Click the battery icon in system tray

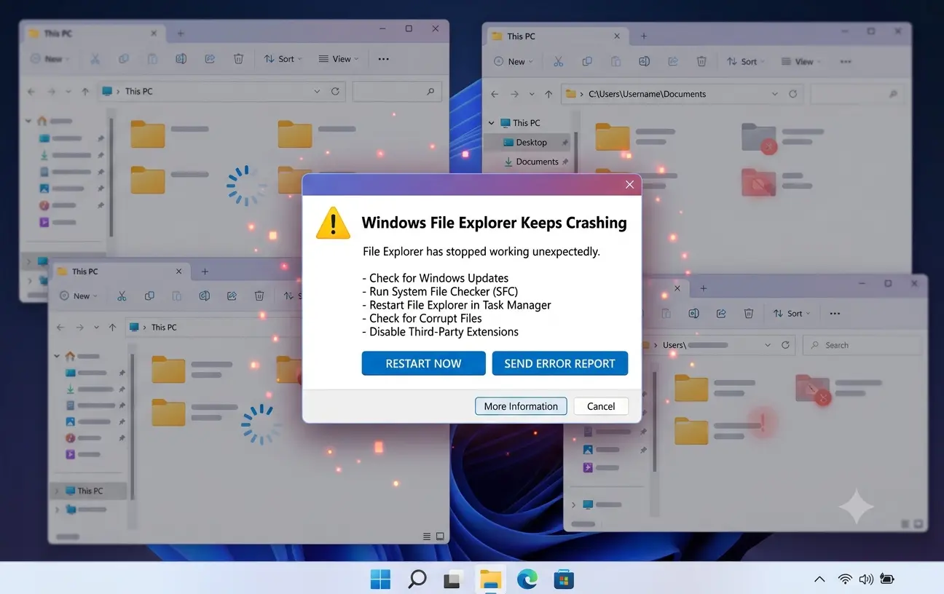coord(887,579)
